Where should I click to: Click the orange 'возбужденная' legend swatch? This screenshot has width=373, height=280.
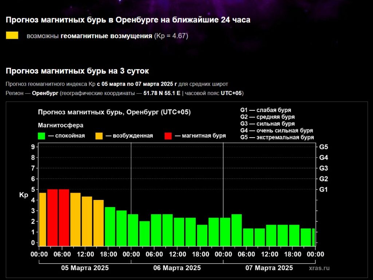pos(99,136)
